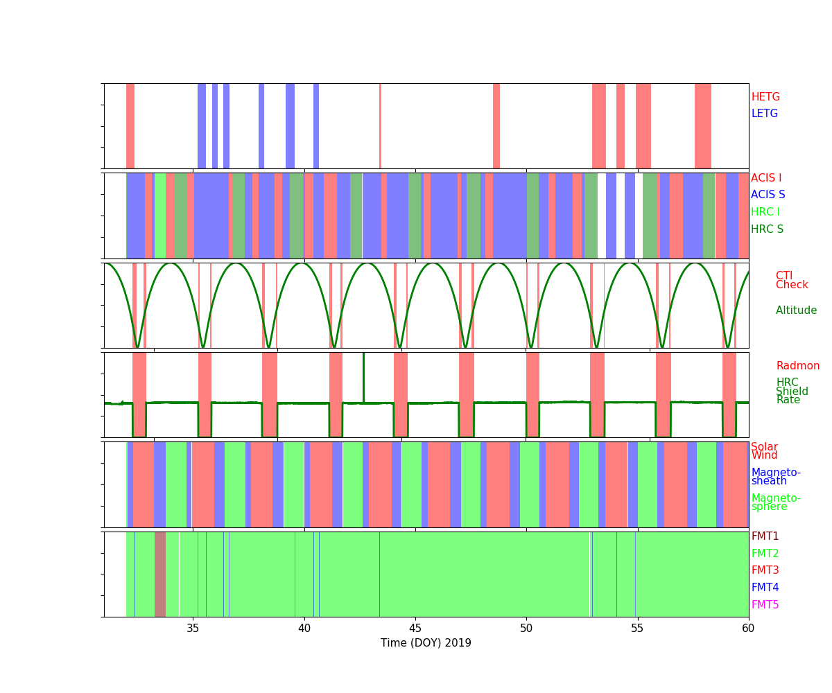Click the FMT3 legend label
Screen dimensions: 832x693
coord(765,570)
